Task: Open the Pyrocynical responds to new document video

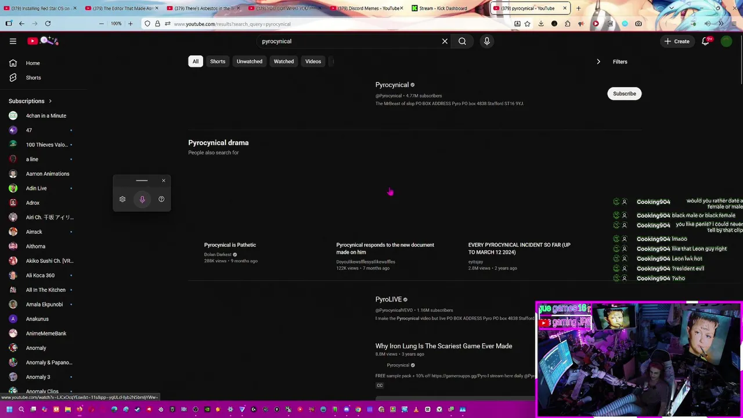Action: (x=385, y=248)
